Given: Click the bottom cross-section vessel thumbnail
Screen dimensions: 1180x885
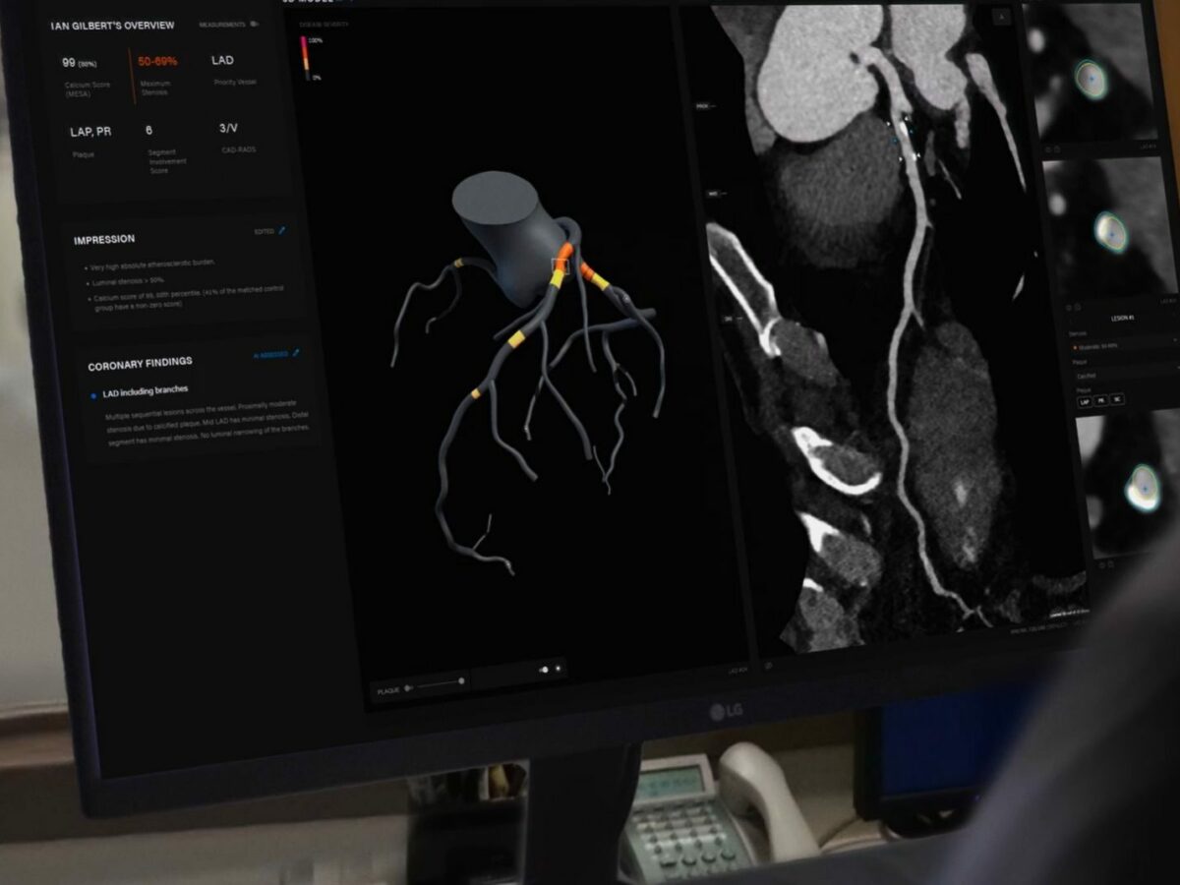Looking at the screenshot, I should click(1141, 489).
